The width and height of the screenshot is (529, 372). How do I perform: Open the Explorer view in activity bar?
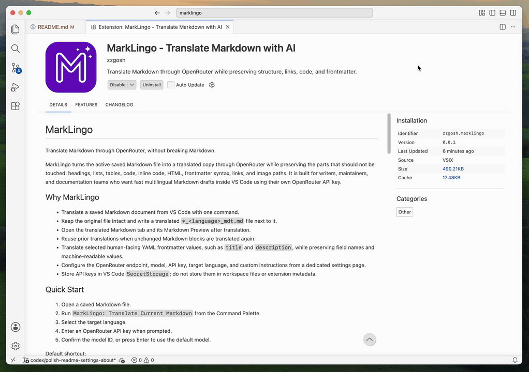click(x=15, y=29)
